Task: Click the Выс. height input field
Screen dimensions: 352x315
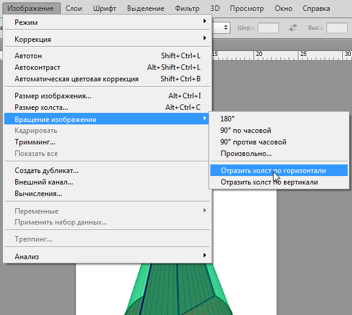Action: tap(337, 28)
